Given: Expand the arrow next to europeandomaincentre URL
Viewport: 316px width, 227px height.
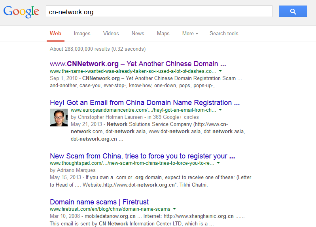Looking at the screenshot, I should pos(220,110).
